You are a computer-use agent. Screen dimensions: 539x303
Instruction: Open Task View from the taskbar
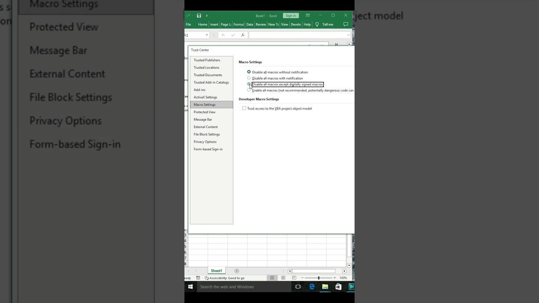[x=298, y=287]
